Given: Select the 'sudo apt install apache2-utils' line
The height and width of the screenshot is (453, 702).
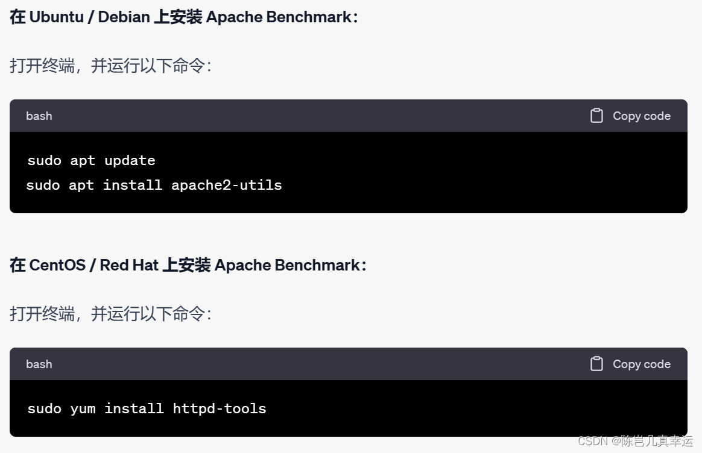Looking at the screenshot, I should click(154, 185).
